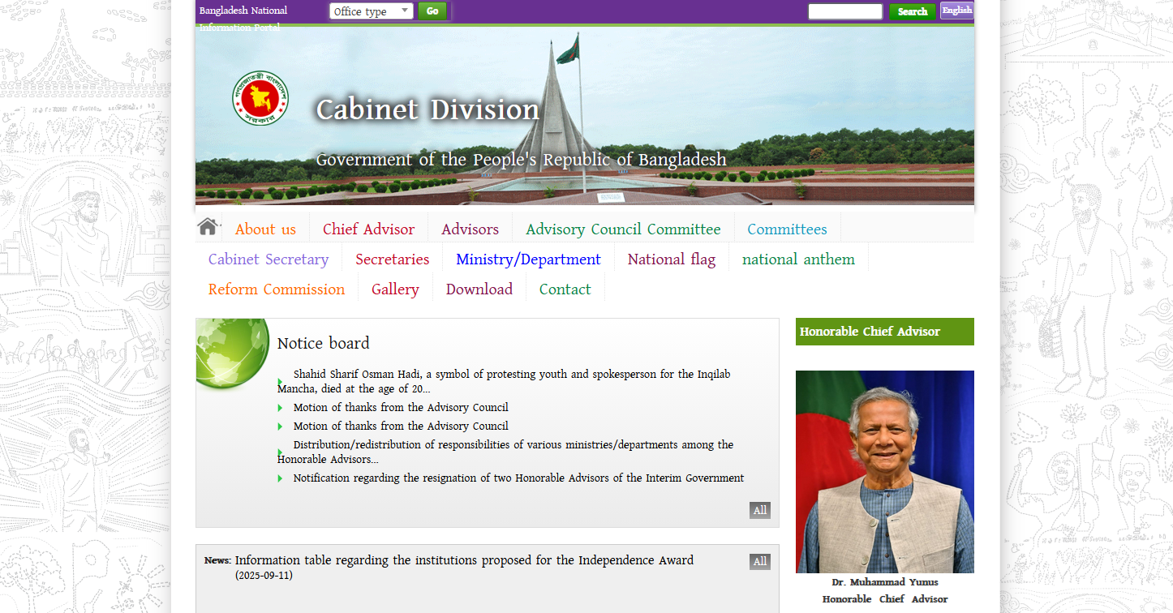
Task: Open the About us menu
Action: click(x=265, y=229)
